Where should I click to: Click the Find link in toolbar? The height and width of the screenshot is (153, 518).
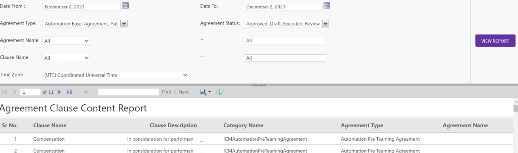(x=166, y=92)
